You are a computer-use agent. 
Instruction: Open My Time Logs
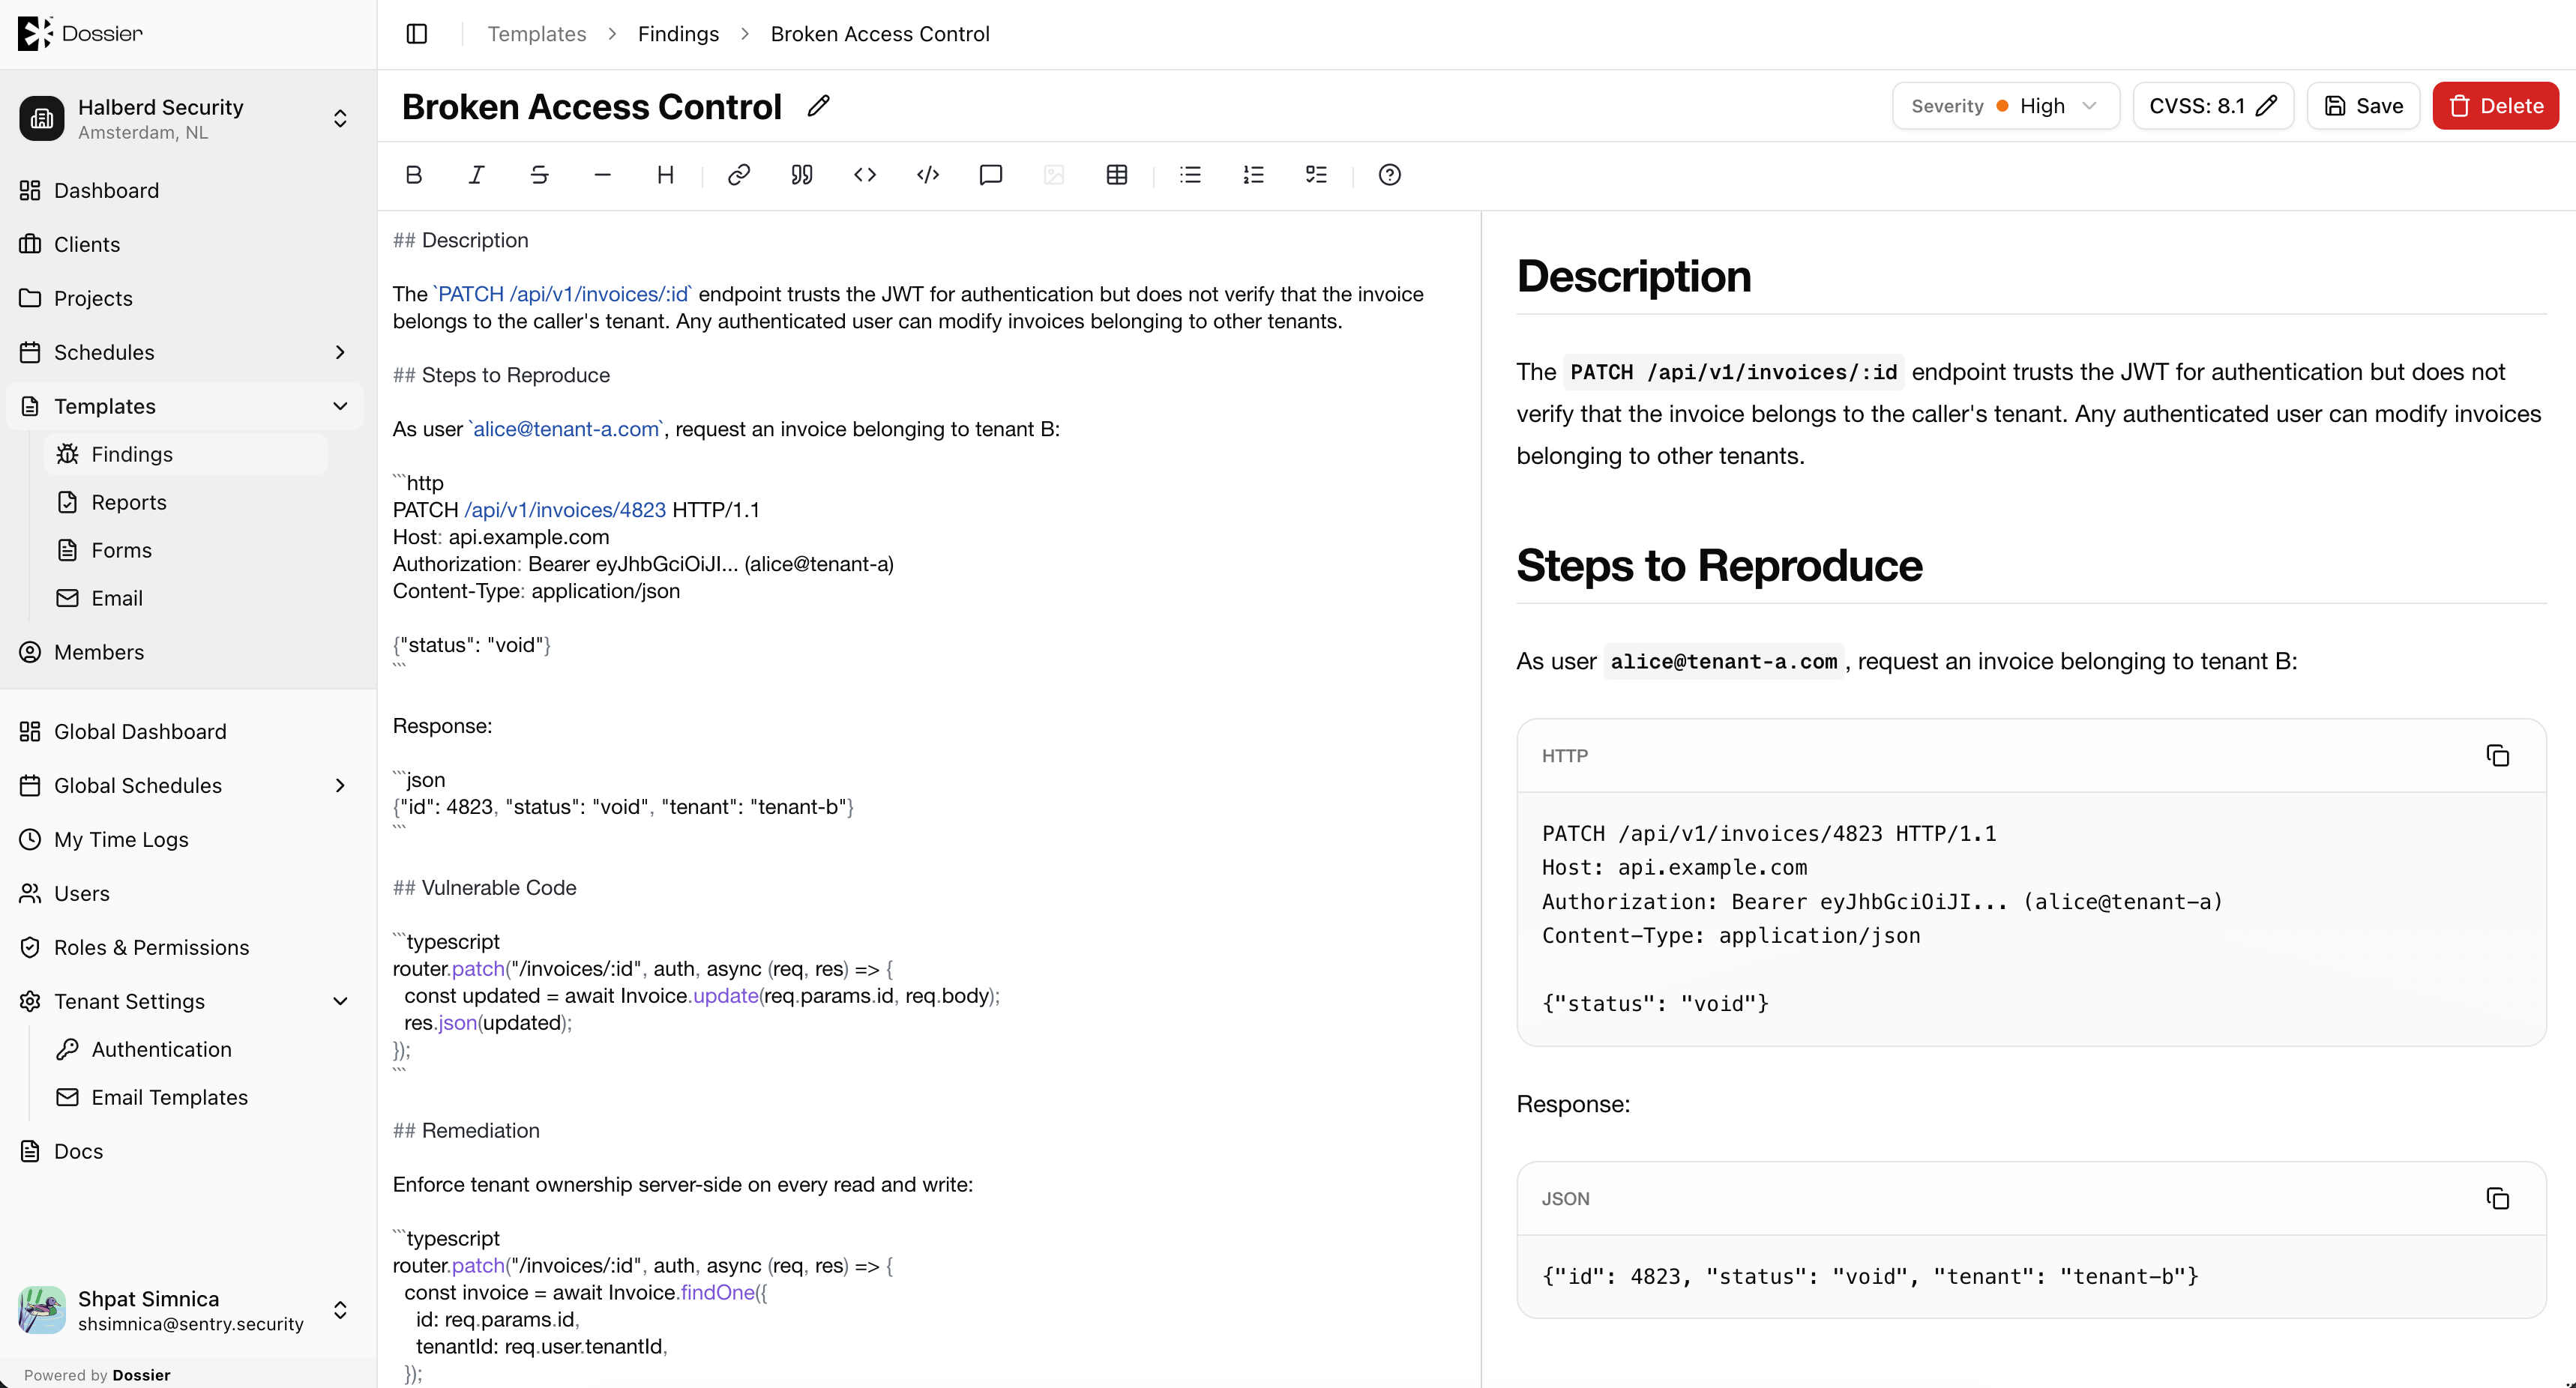pos(188,840)
